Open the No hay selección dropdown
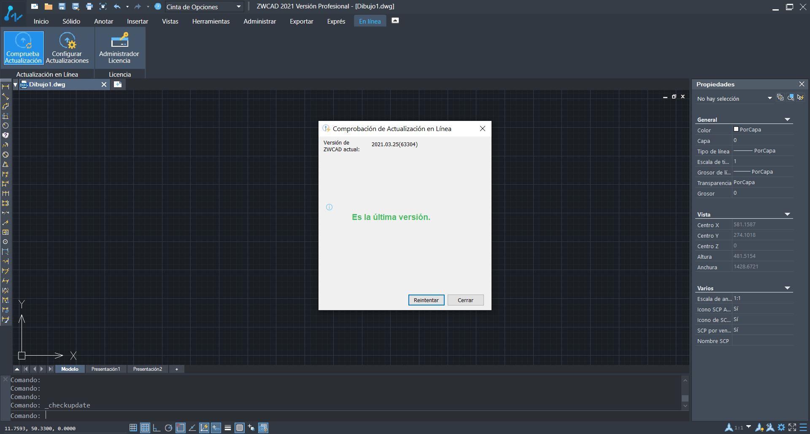This screenshot has width=810, height=434. pos(769,98)
